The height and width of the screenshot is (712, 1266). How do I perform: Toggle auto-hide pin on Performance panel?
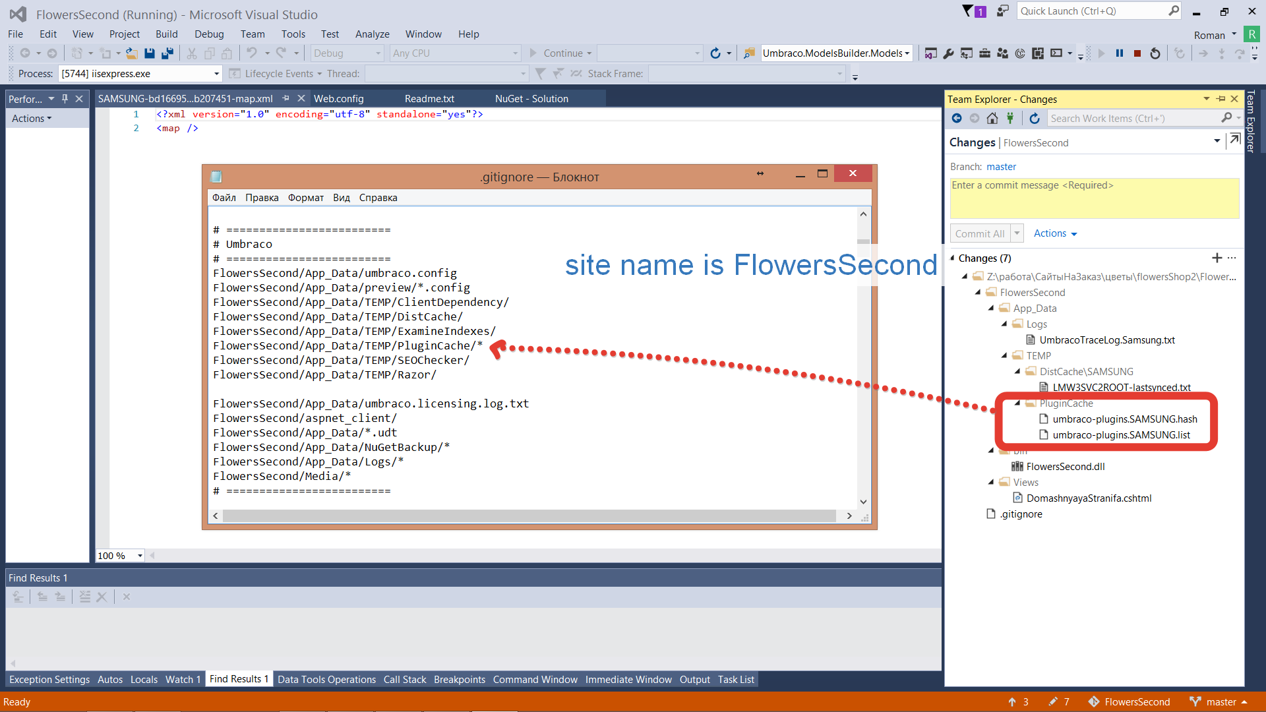click(65, 98)
